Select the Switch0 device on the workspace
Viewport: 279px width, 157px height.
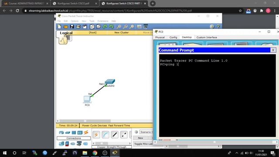[x=110, y=82]
